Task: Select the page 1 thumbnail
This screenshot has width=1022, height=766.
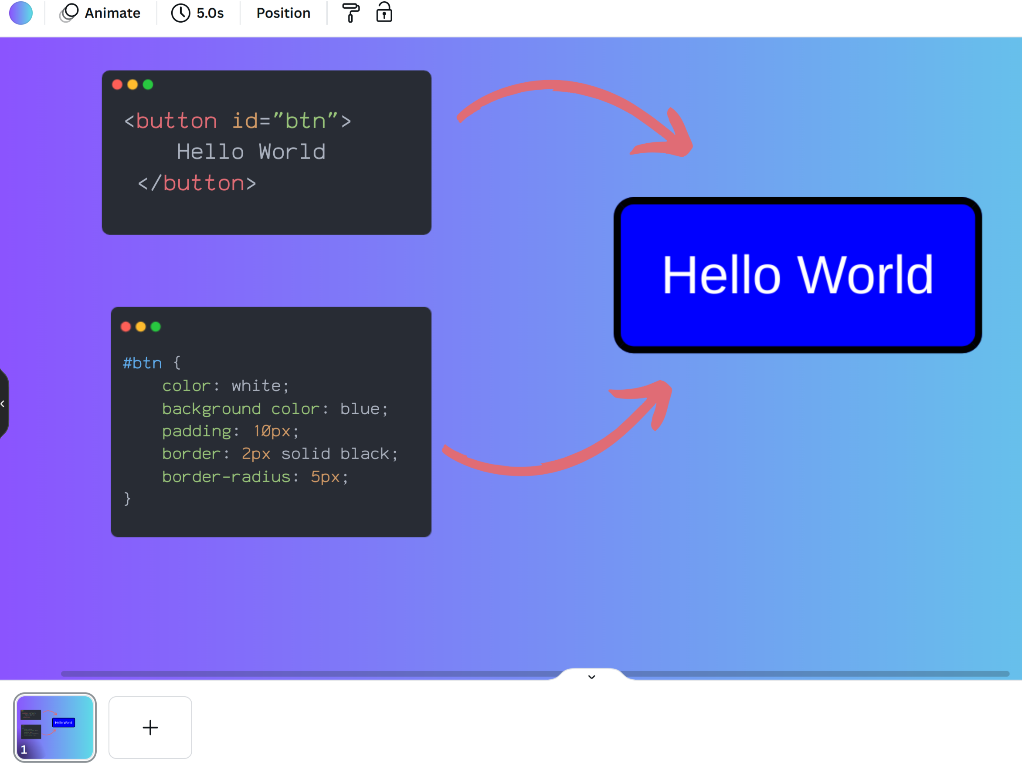Action: point(54,727)
